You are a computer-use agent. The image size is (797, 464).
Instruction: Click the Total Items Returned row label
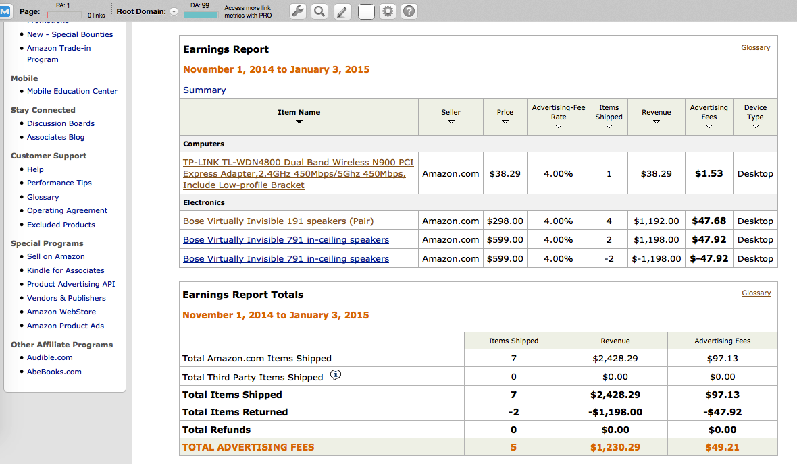tap(235, 412)
